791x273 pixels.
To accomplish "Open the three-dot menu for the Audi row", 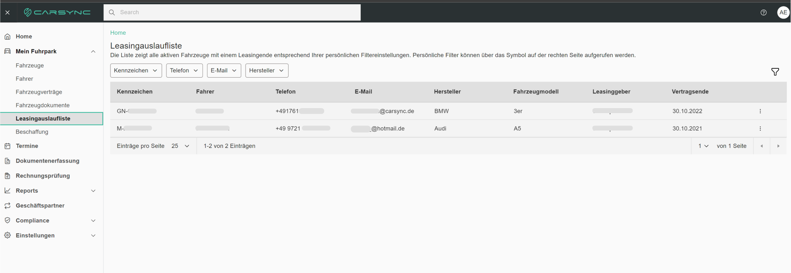I will (x=760, y=129).
